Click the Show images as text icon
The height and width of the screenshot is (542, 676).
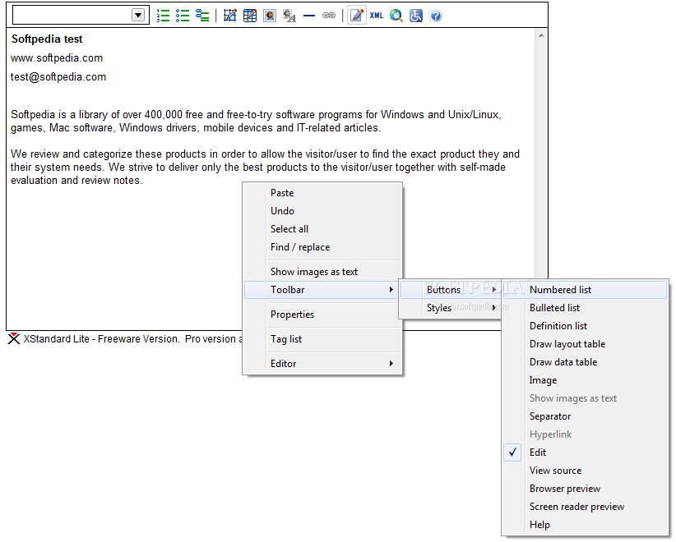289,16
